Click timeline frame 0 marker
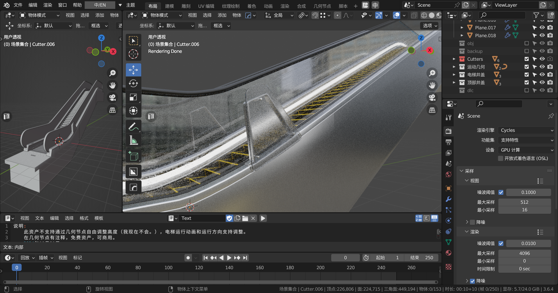 (17, 267)
